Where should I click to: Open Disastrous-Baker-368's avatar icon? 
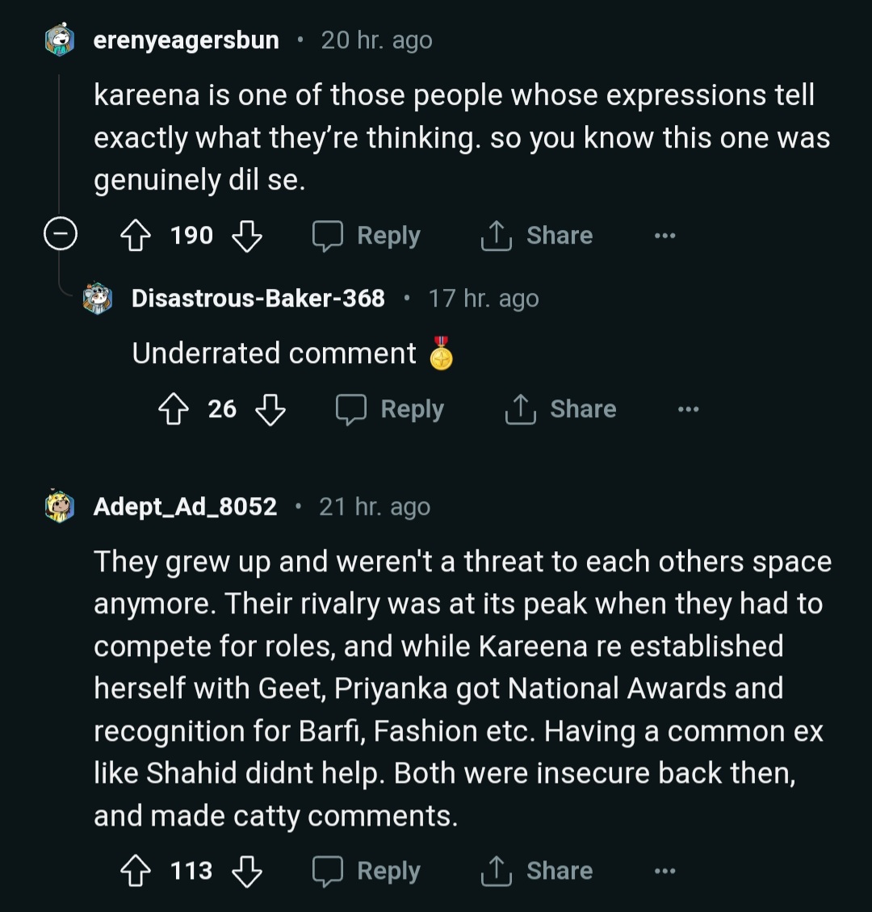(x=98, y=299)
